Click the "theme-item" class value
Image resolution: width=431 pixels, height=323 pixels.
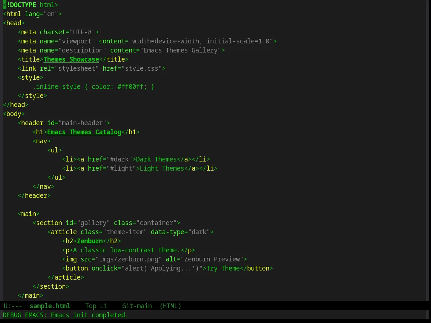pos(125,232)
